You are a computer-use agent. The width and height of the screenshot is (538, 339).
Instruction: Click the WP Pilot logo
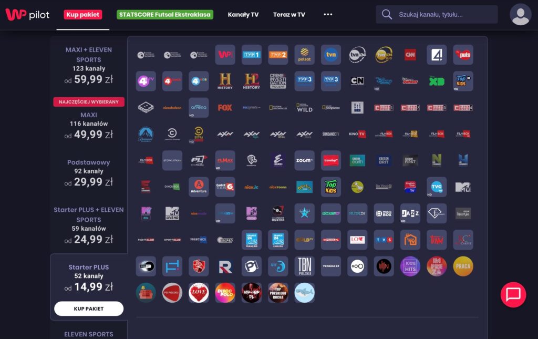tap(27, 15)
